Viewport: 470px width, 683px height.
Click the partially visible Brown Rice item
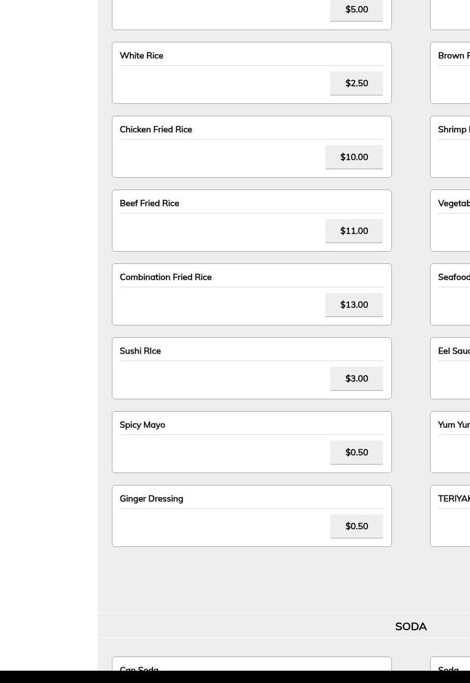[453, 56]
